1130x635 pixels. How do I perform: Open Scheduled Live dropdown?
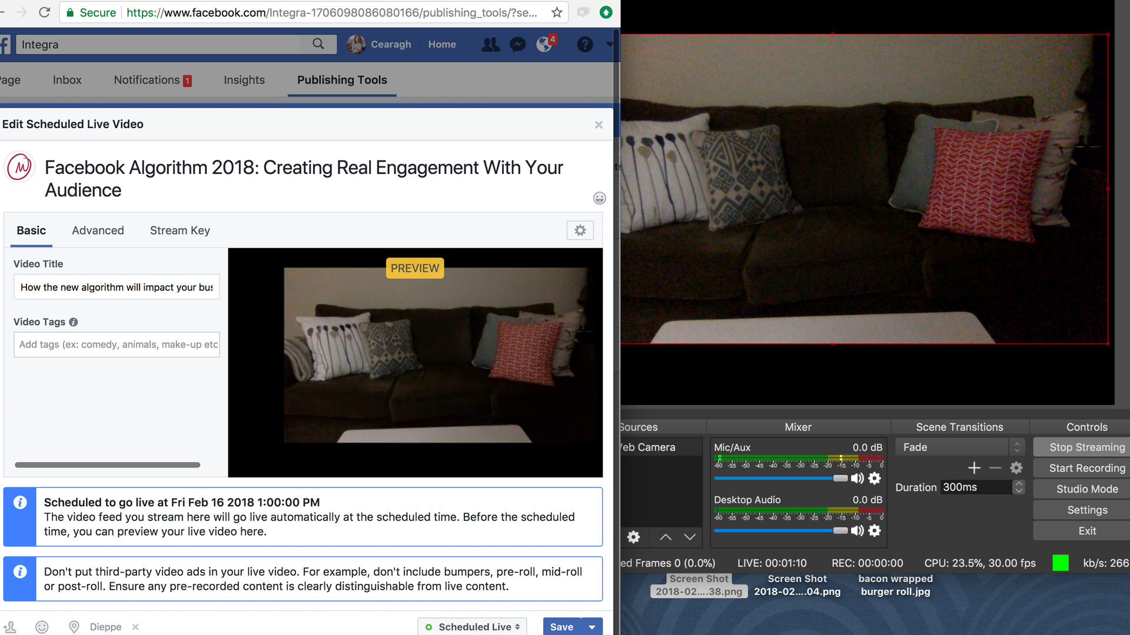point(472,627)
